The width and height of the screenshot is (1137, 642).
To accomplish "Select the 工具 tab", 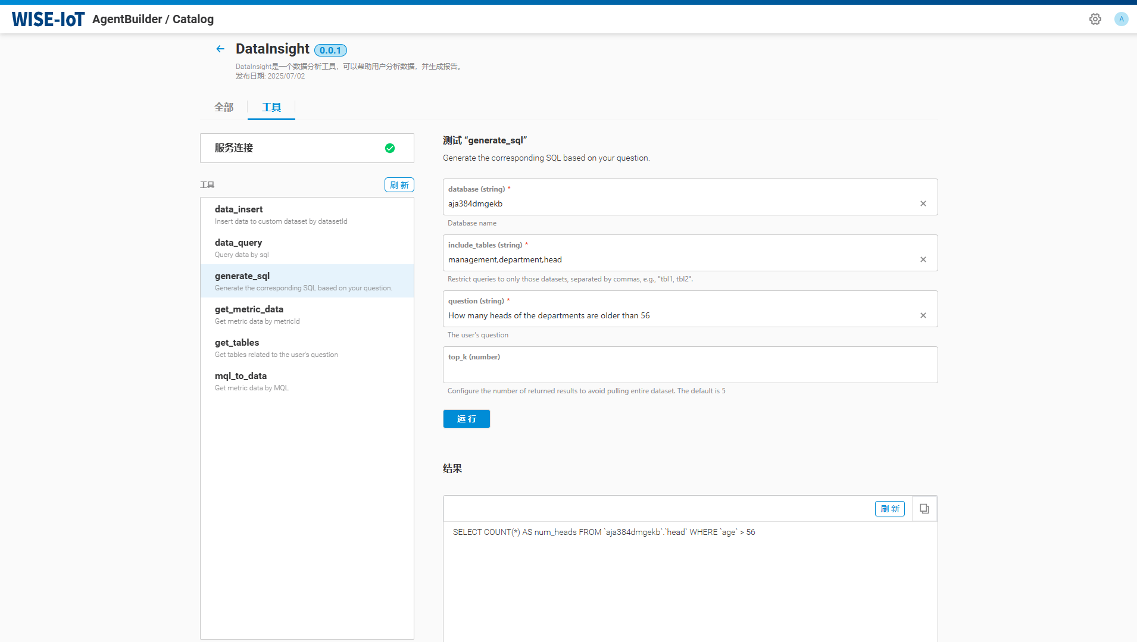I will [271, 107].
